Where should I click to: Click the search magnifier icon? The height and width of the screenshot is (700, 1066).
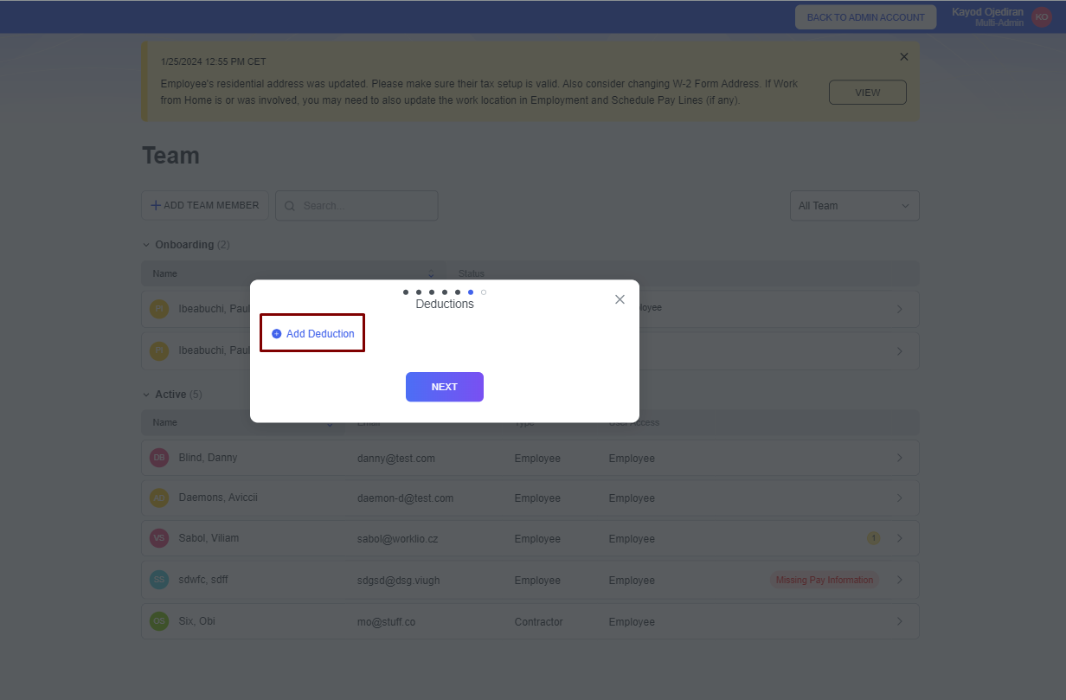pyautogui.click(x=290, y=206)
